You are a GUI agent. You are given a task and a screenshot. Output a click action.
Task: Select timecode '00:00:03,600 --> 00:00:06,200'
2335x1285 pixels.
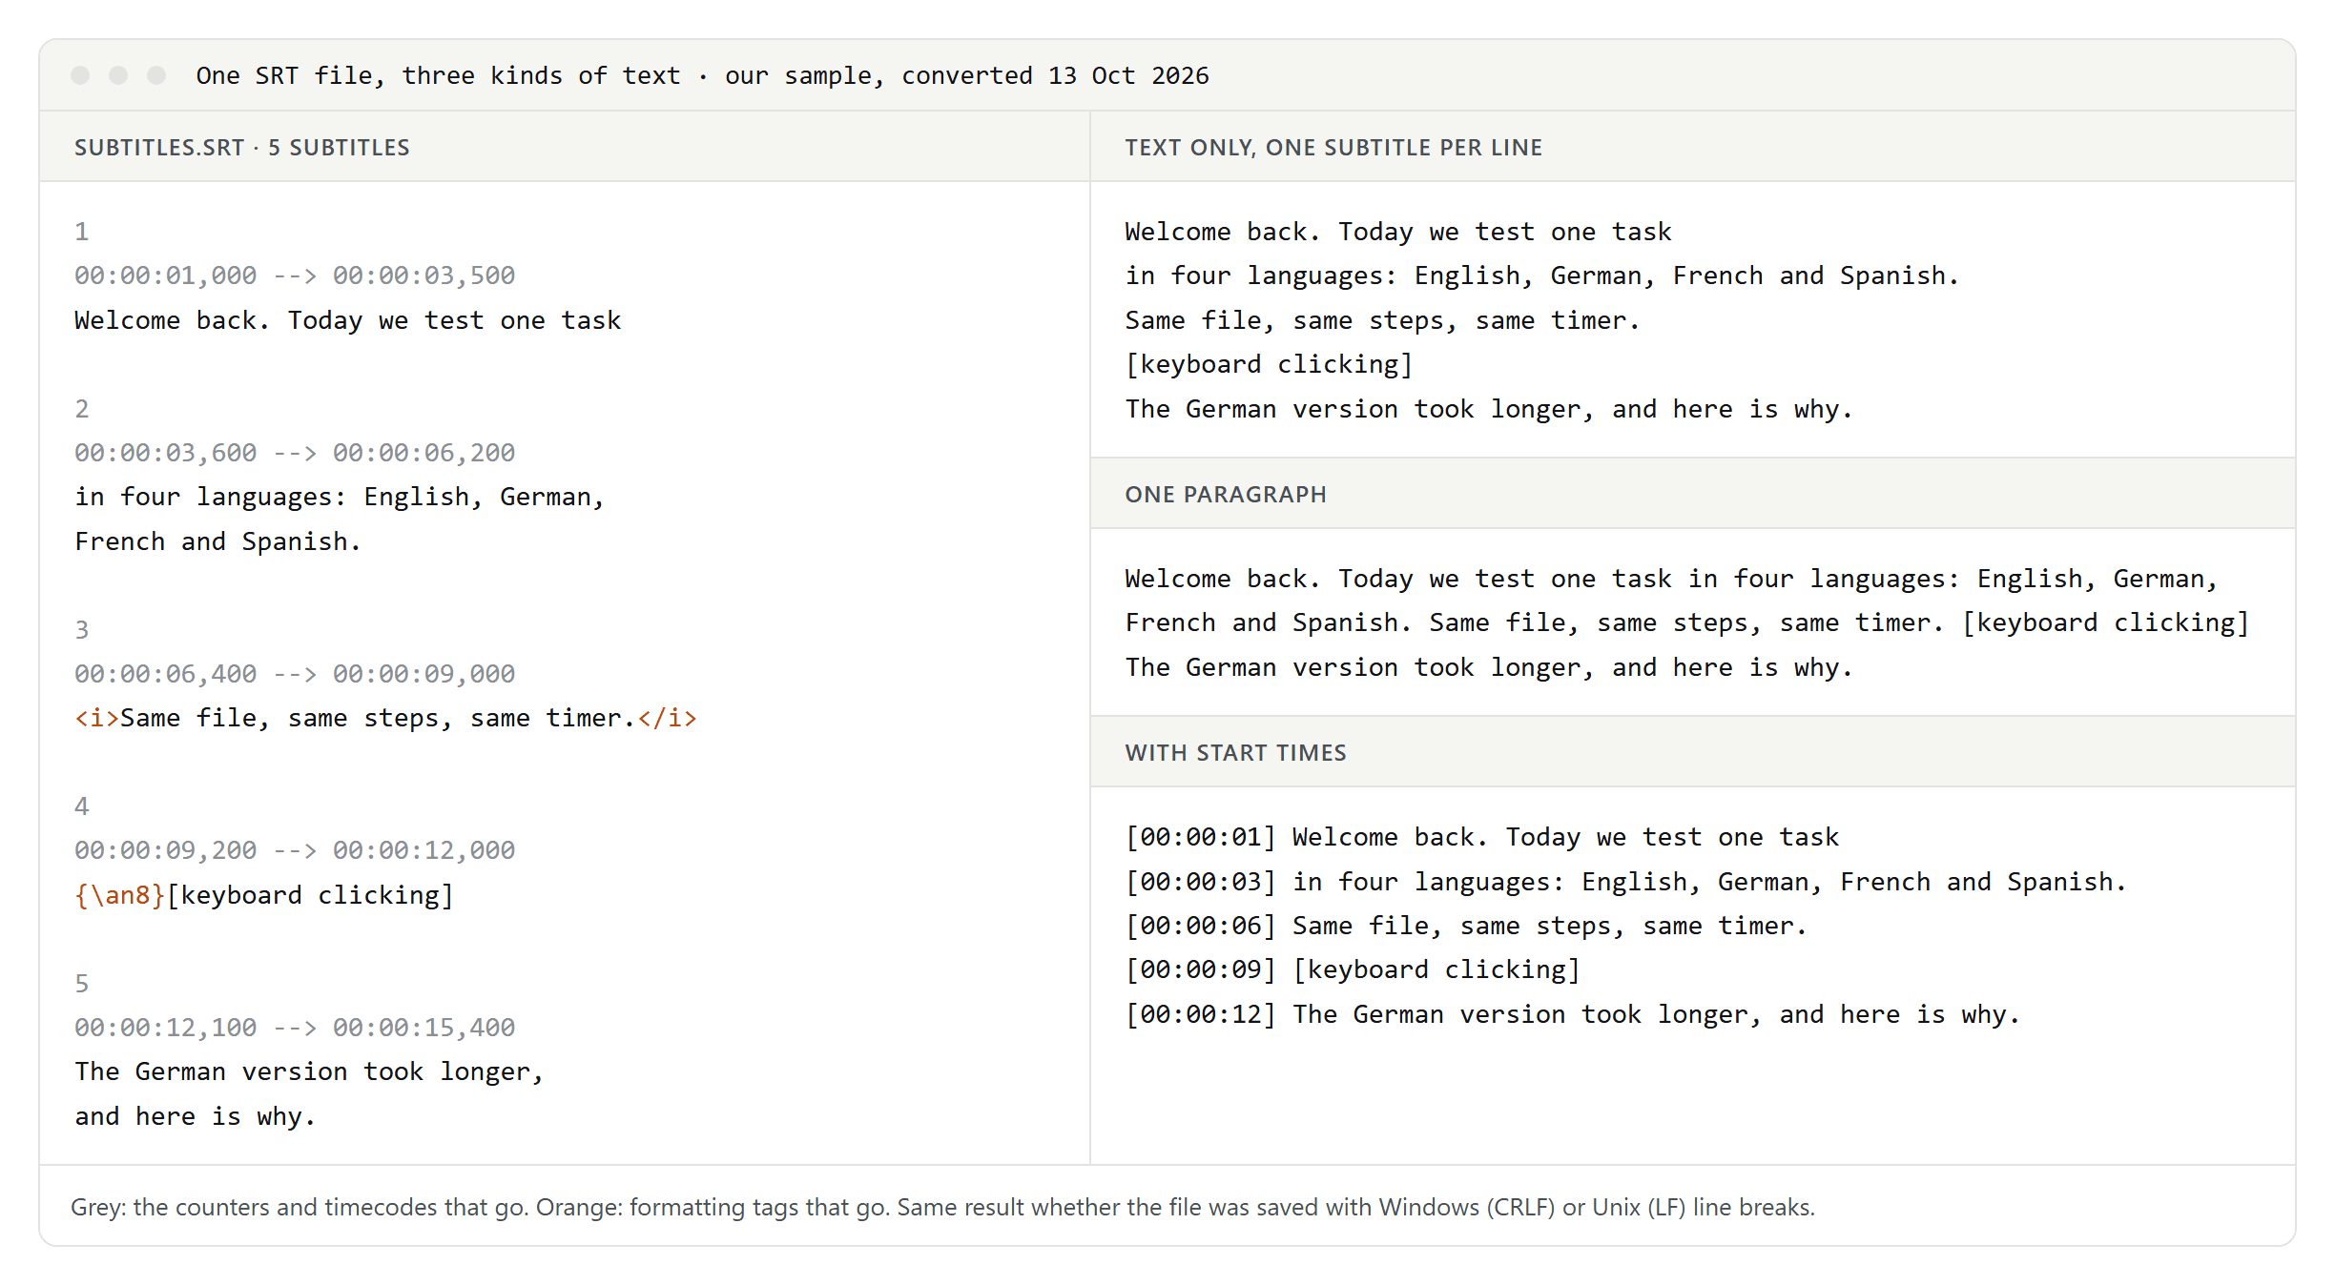[295, 453]
